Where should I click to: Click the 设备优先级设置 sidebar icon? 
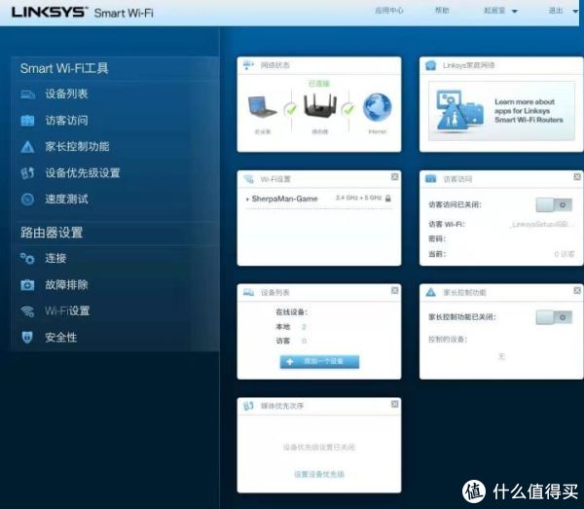[27, 173]
